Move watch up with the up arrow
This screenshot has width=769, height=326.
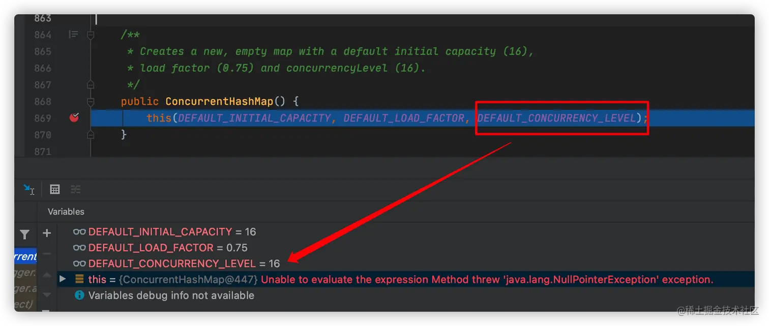tap(47, 275)
